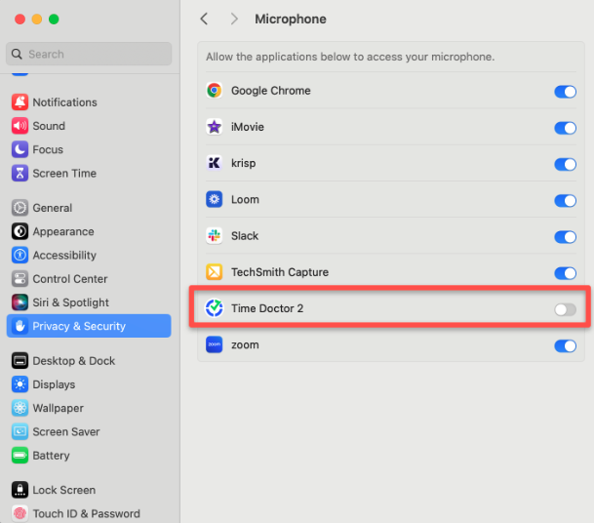
Task: Click the Time Doctor 2 icon
Action: tap(215, 308)
